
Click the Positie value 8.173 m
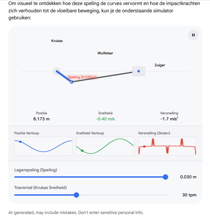[42, 119]
